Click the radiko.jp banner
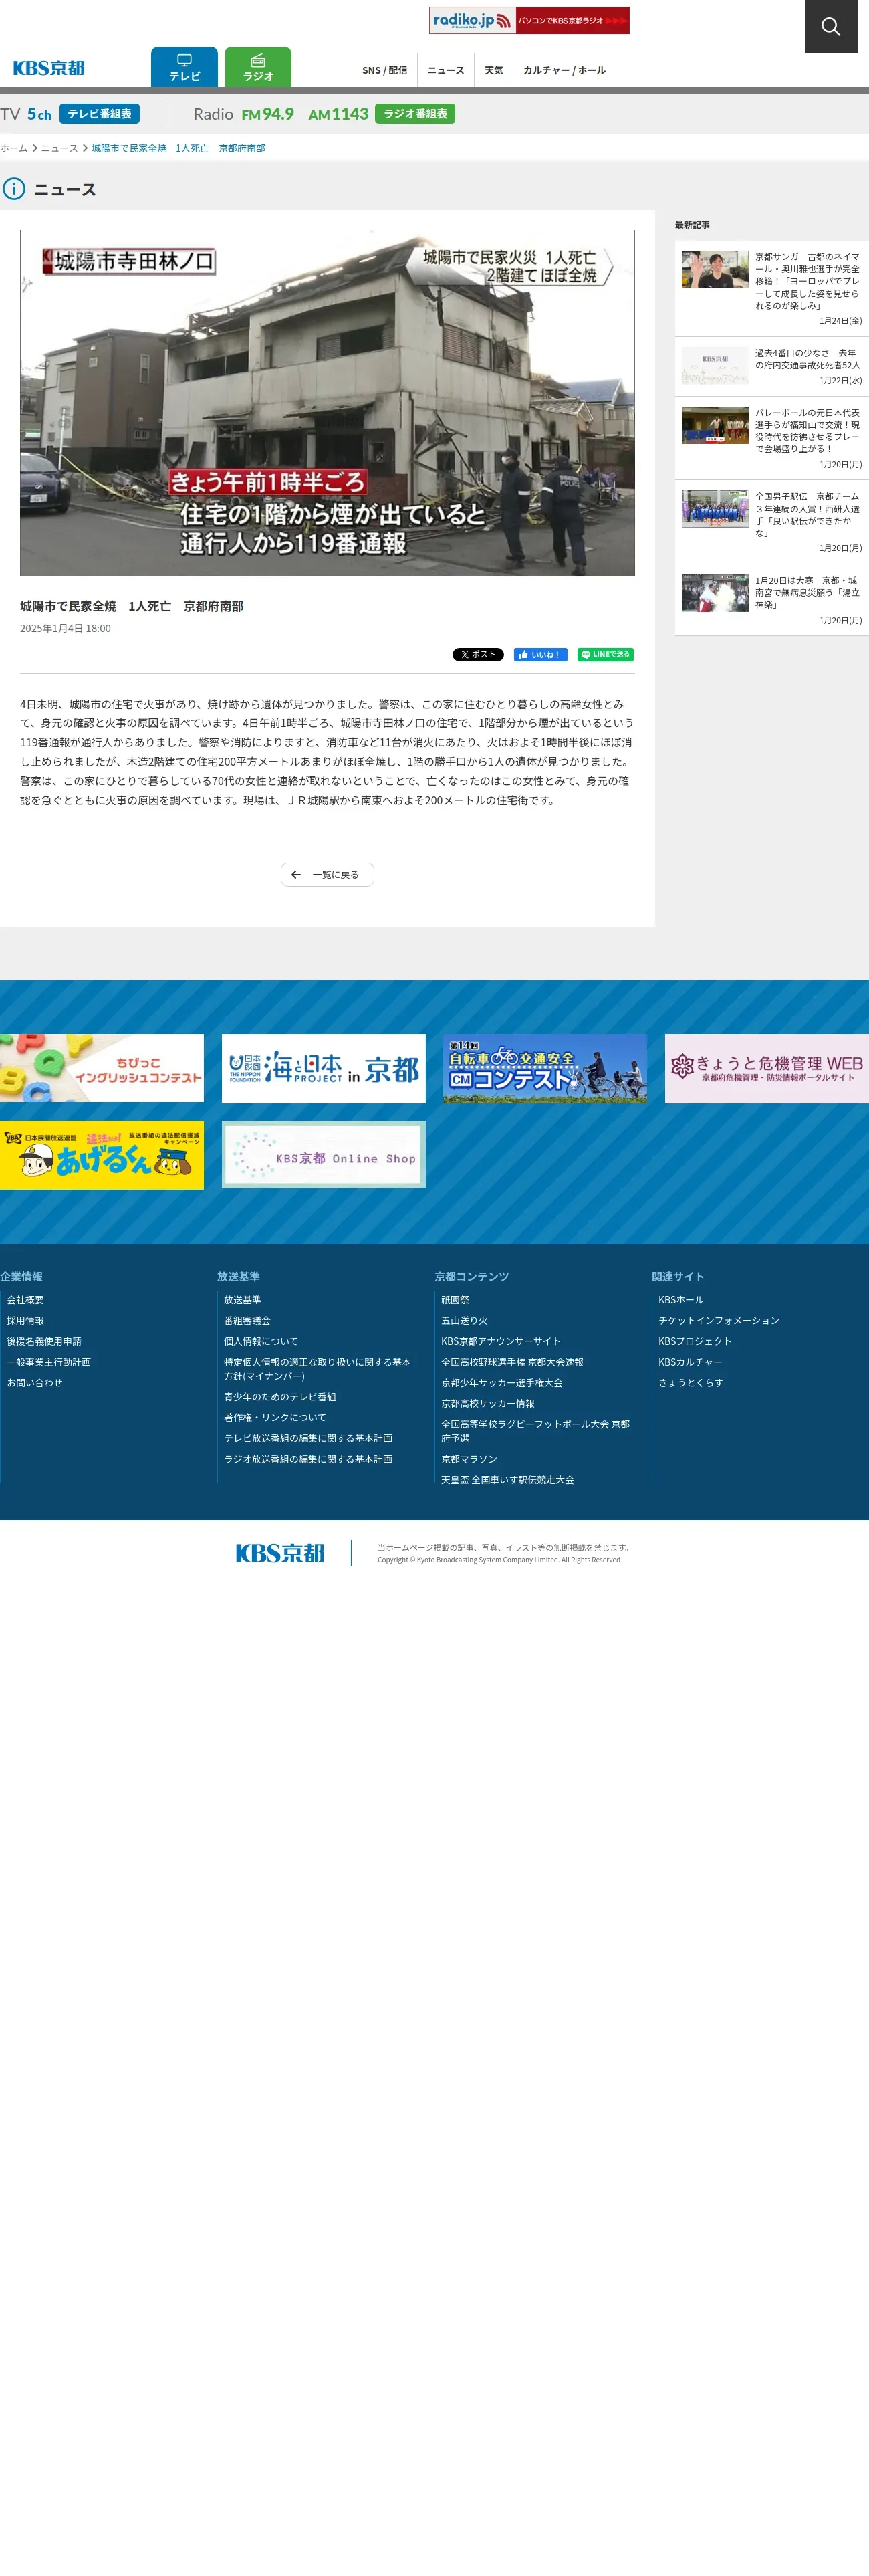The height and width of the screenshot is (2576, 869). (529, 20)
